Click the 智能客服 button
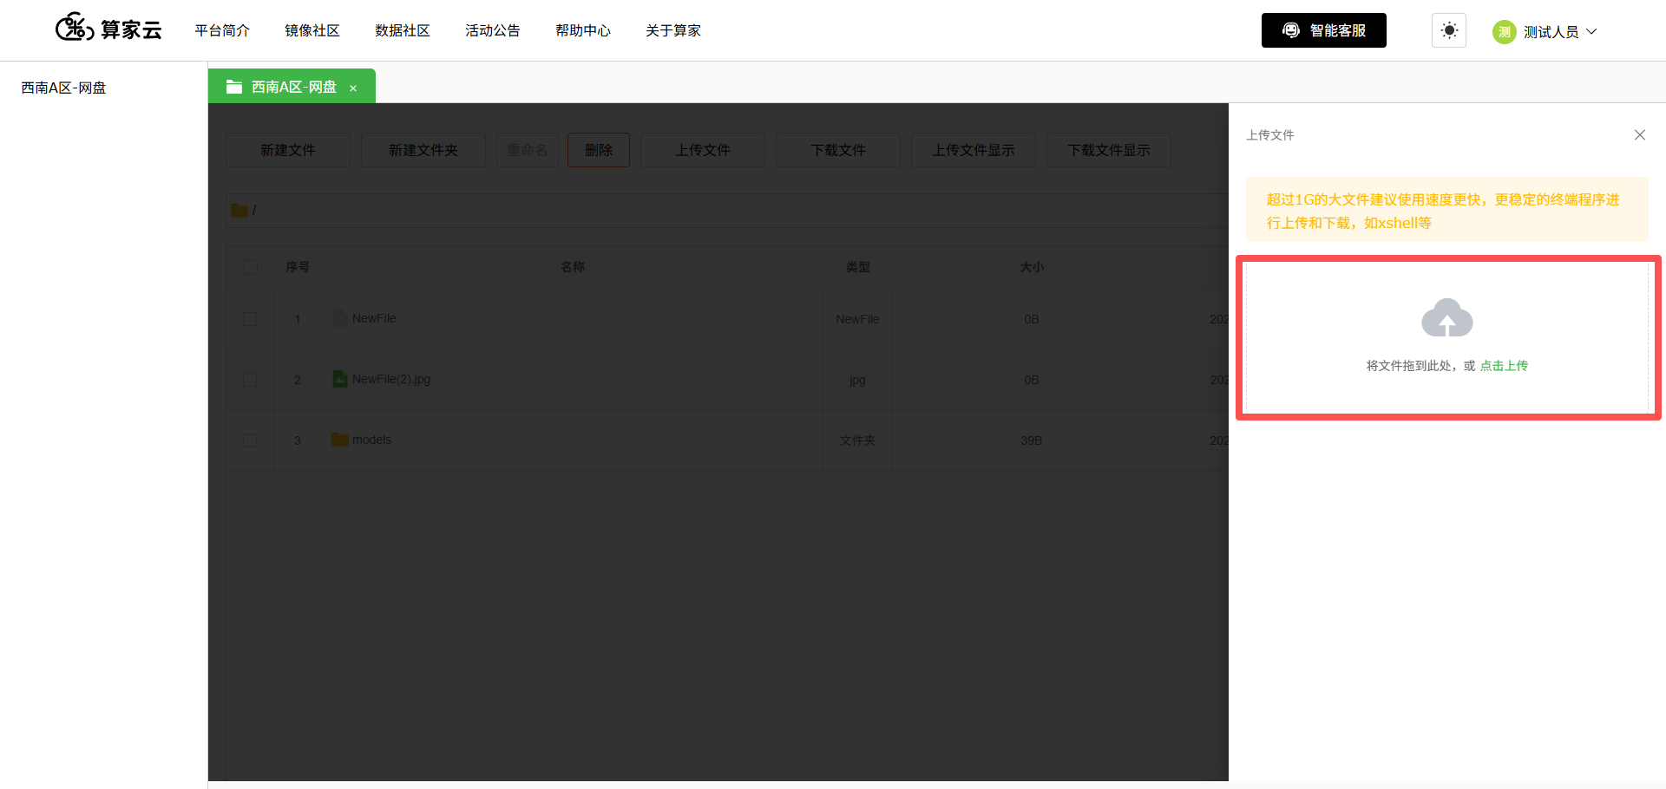The image size is (1666, 789). [1324, 30]
